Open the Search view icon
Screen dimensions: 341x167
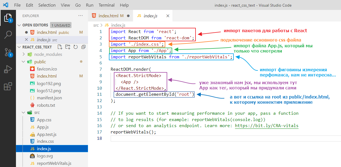[x=8, y=35]
